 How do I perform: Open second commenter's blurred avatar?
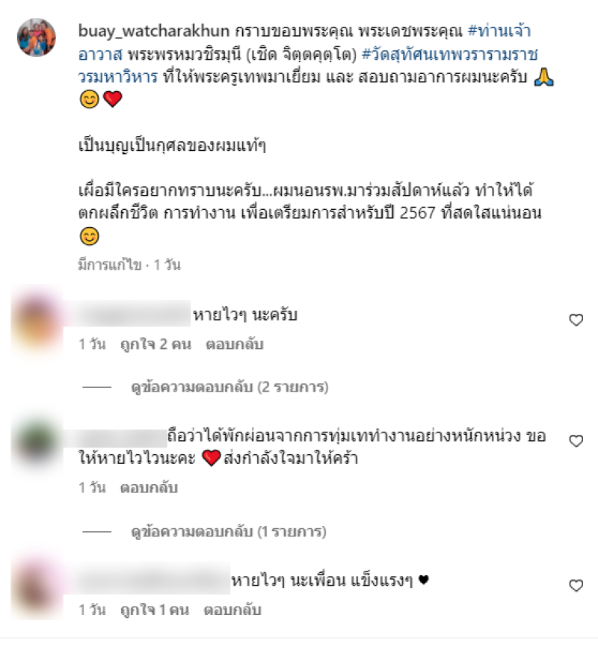pyautogui.click(x=37, y=444)
